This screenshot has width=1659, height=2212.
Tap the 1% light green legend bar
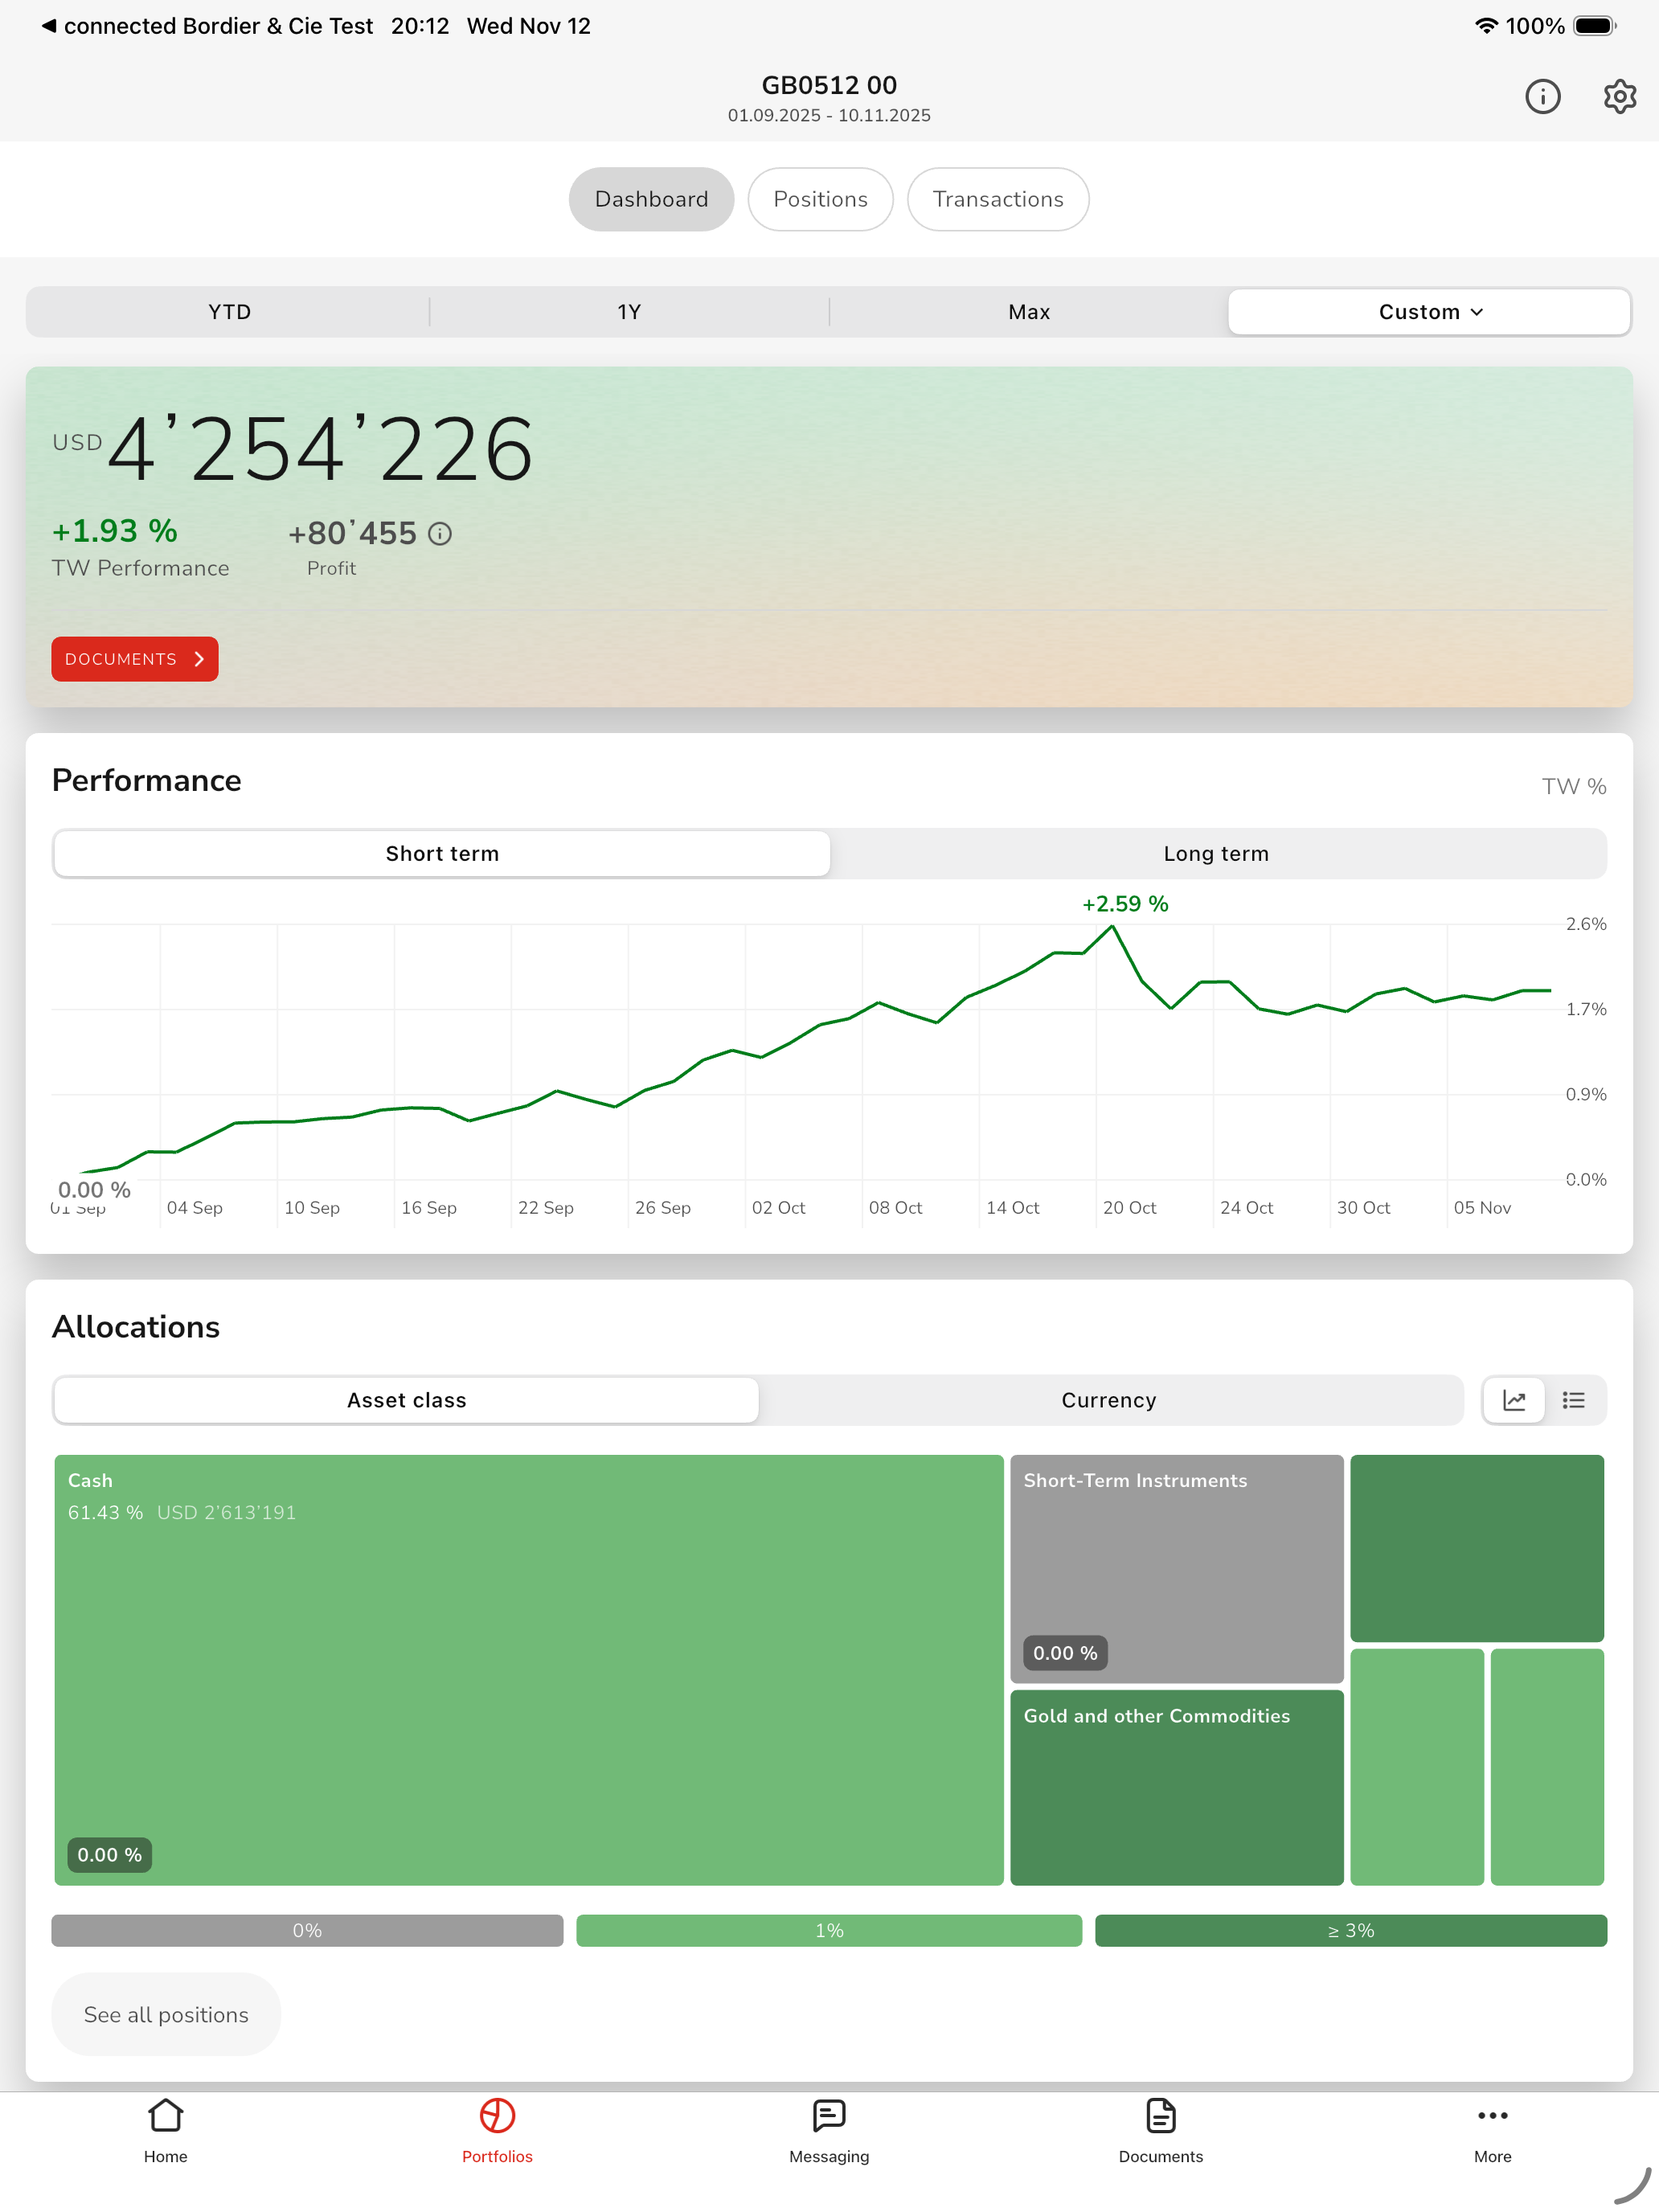click(829, 1931)
